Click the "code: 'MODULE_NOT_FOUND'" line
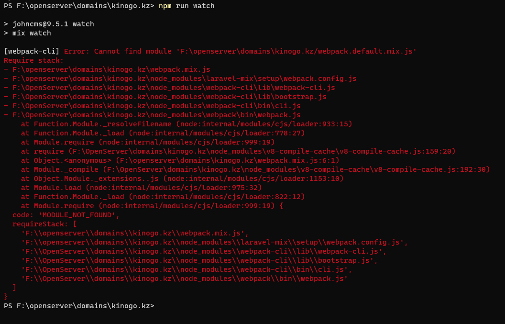 66,215
